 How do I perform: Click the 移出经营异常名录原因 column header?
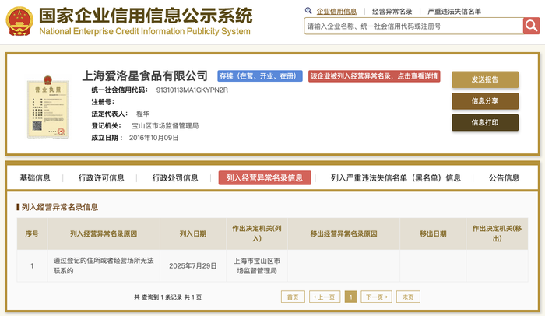pyautogui.click(x=344, y=233)
